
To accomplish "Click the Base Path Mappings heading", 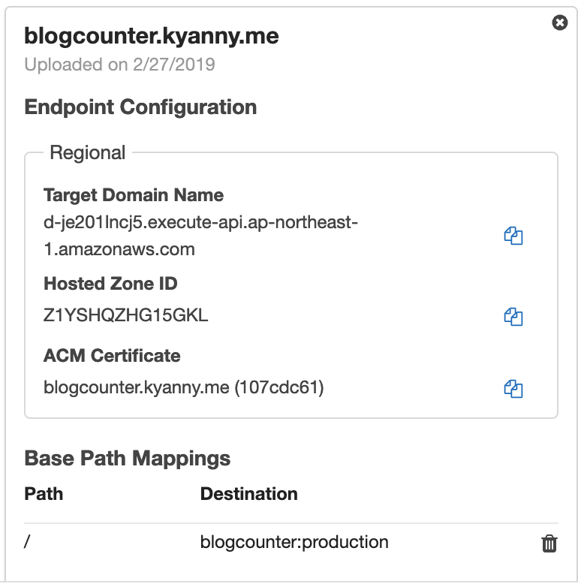I will tap(128, 459).
